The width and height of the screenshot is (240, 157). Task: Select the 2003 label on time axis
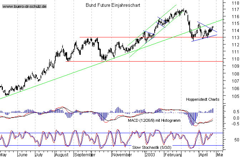pyautogui.click(x=150, y=155)
